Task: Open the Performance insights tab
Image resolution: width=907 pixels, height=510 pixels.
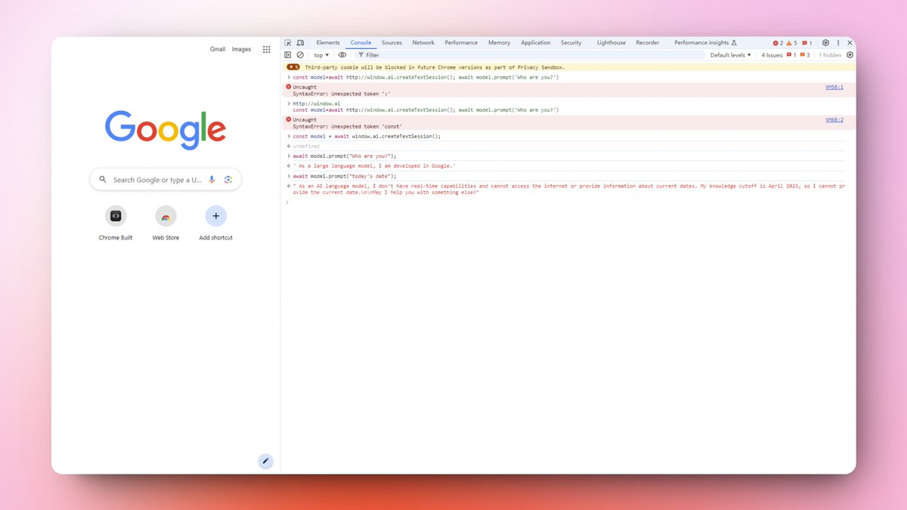Action: point(705,43)
